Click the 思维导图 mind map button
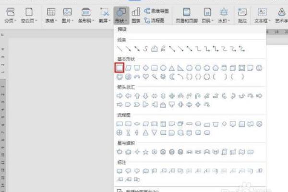Viewport: 288px width, 192px height. (156, 11)
